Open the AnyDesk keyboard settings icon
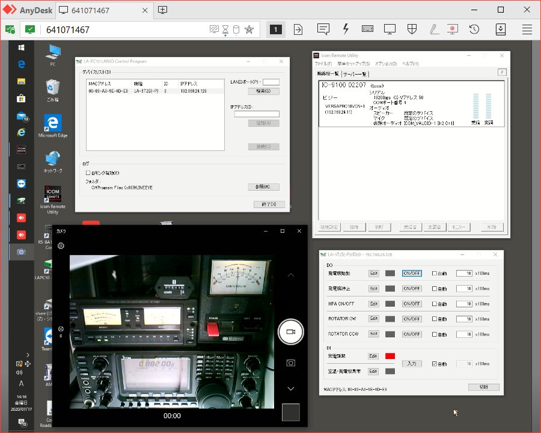The image size is (541, 433). (368, 29)
